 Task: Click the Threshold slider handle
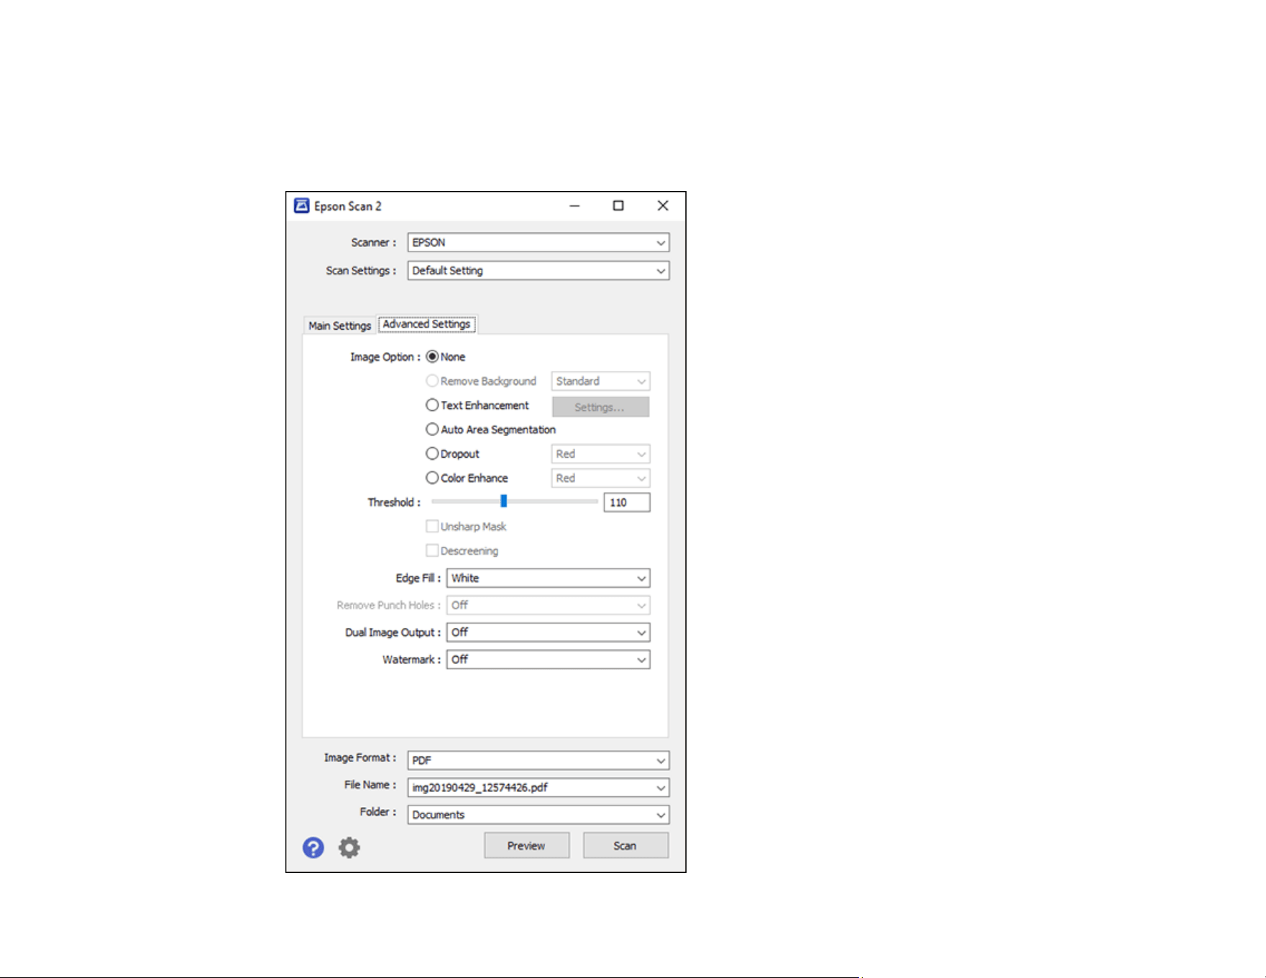coord(504,502)
